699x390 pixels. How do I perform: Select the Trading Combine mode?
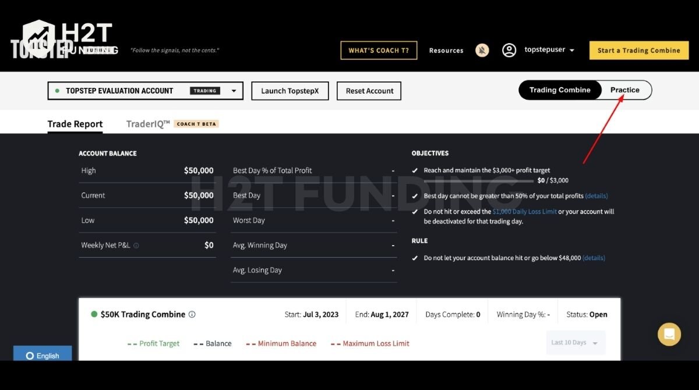pyautogui.click(x=559, y=90)
